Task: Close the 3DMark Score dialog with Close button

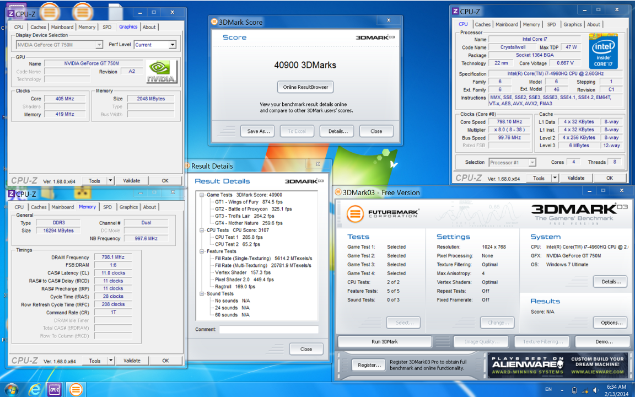Action: [x=376, y=131]
